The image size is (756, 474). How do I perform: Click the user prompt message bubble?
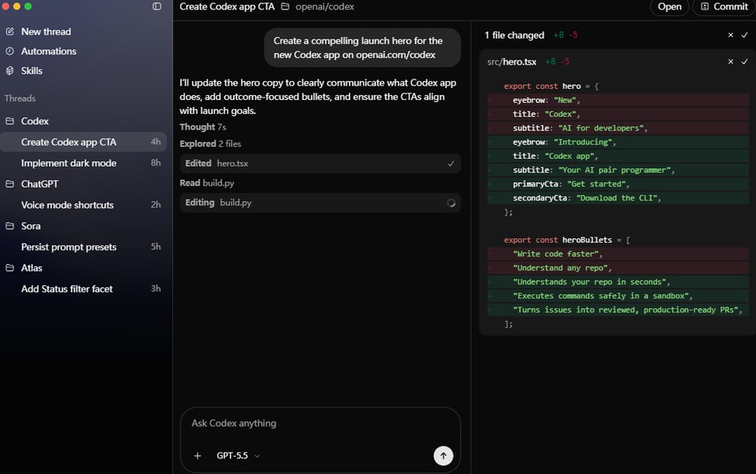click(x=362, y=48)
